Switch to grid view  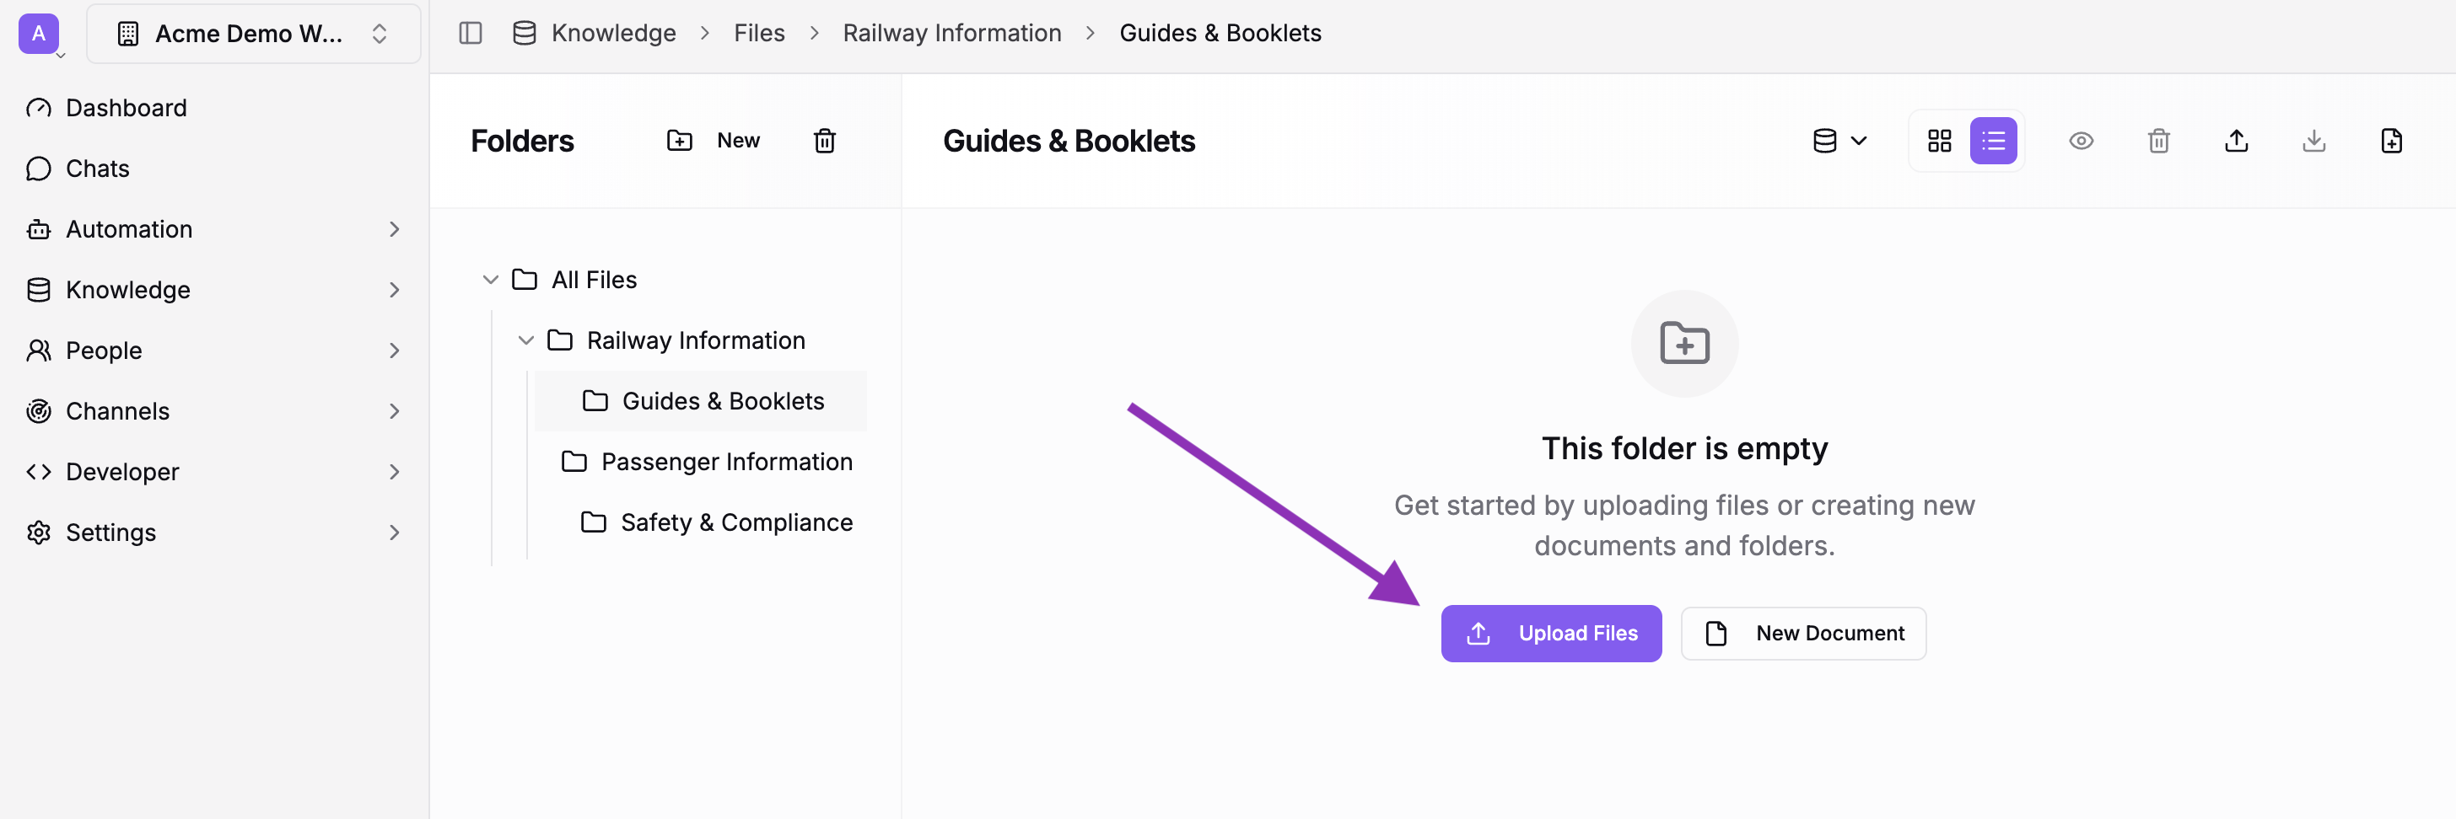1939,141
